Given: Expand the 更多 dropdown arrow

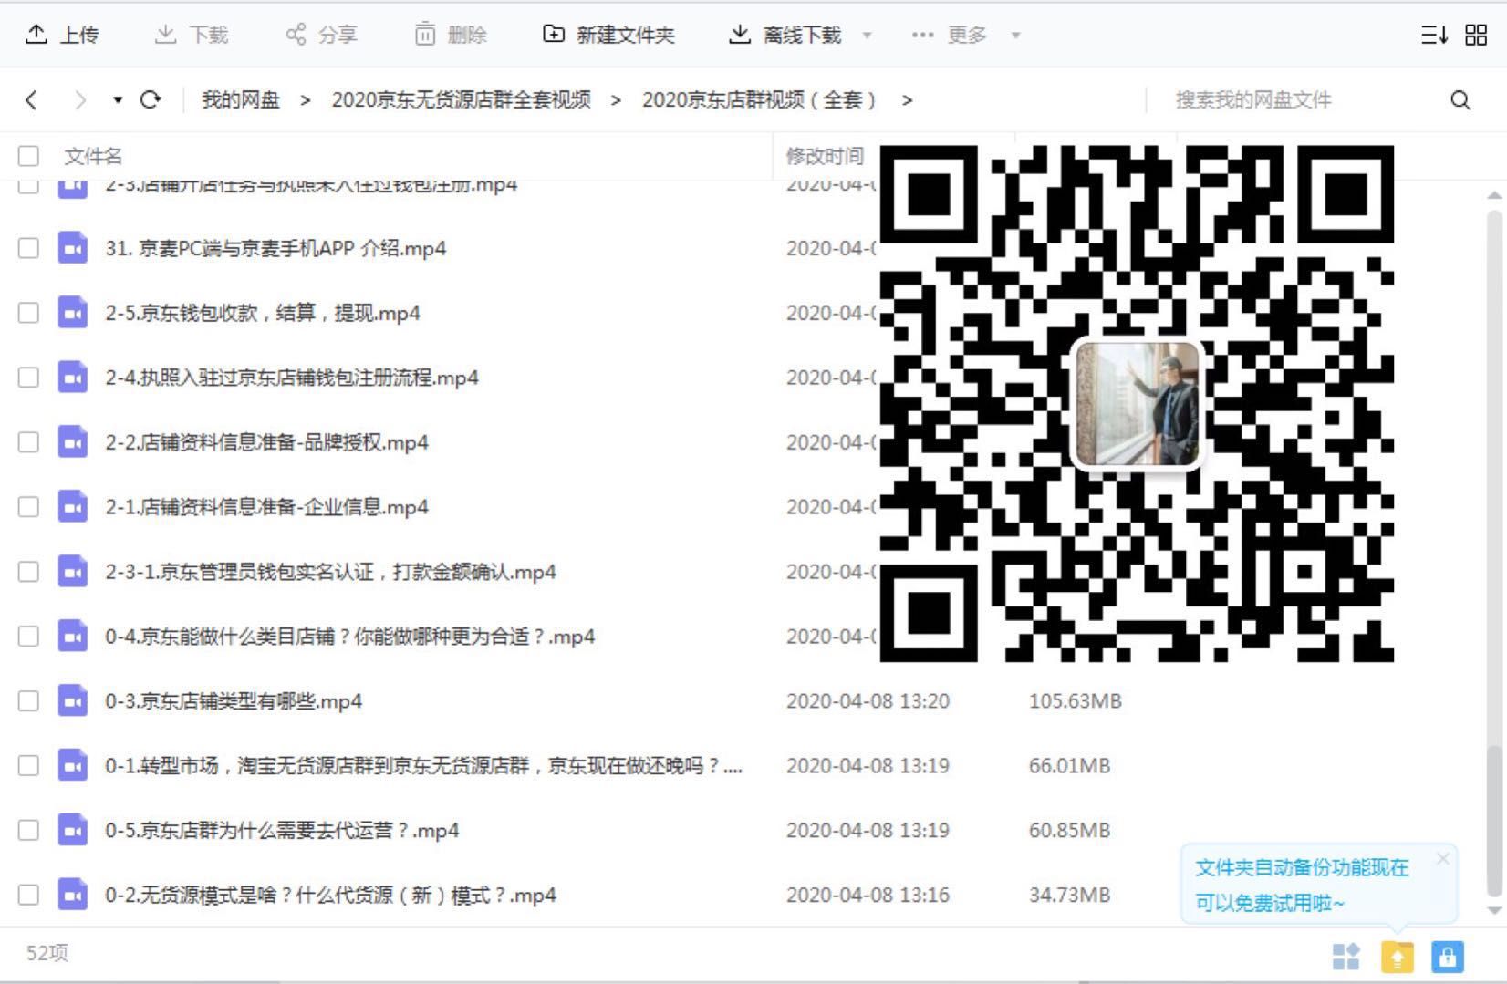Looking at the screenshot, I should coord(1015,36).
